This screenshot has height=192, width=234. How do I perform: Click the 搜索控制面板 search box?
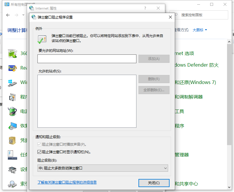click(200, 15)
